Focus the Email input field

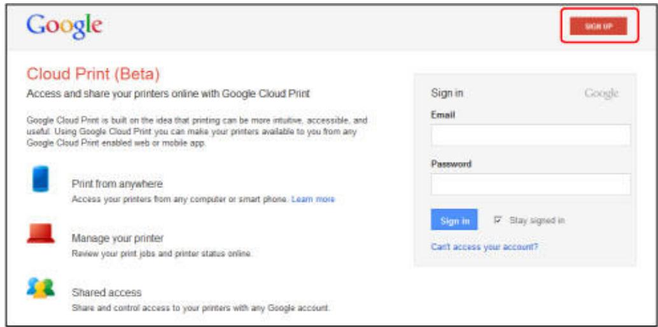tap(531, 135)
